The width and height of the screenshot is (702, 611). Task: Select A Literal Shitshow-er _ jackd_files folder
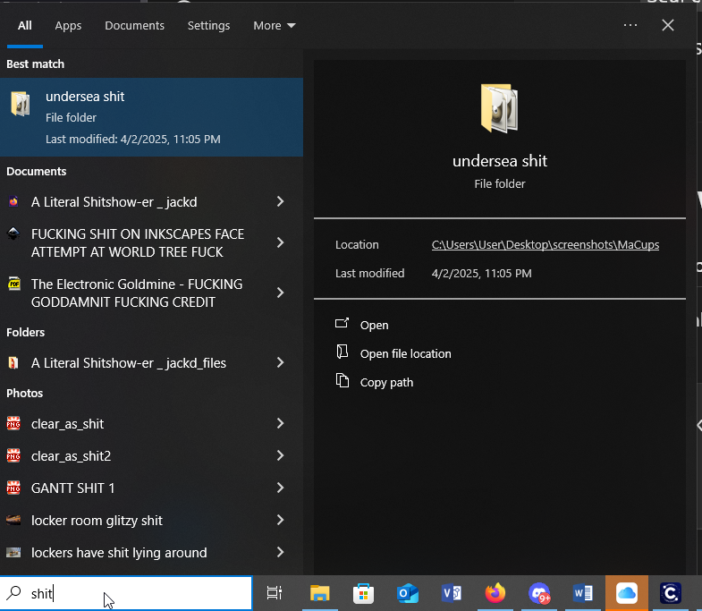click(129, 363)
